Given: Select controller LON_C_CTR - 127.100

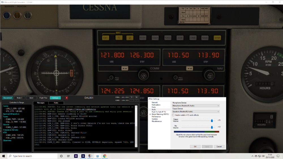Looking at the screenshot, I should [x=15, y=108].
